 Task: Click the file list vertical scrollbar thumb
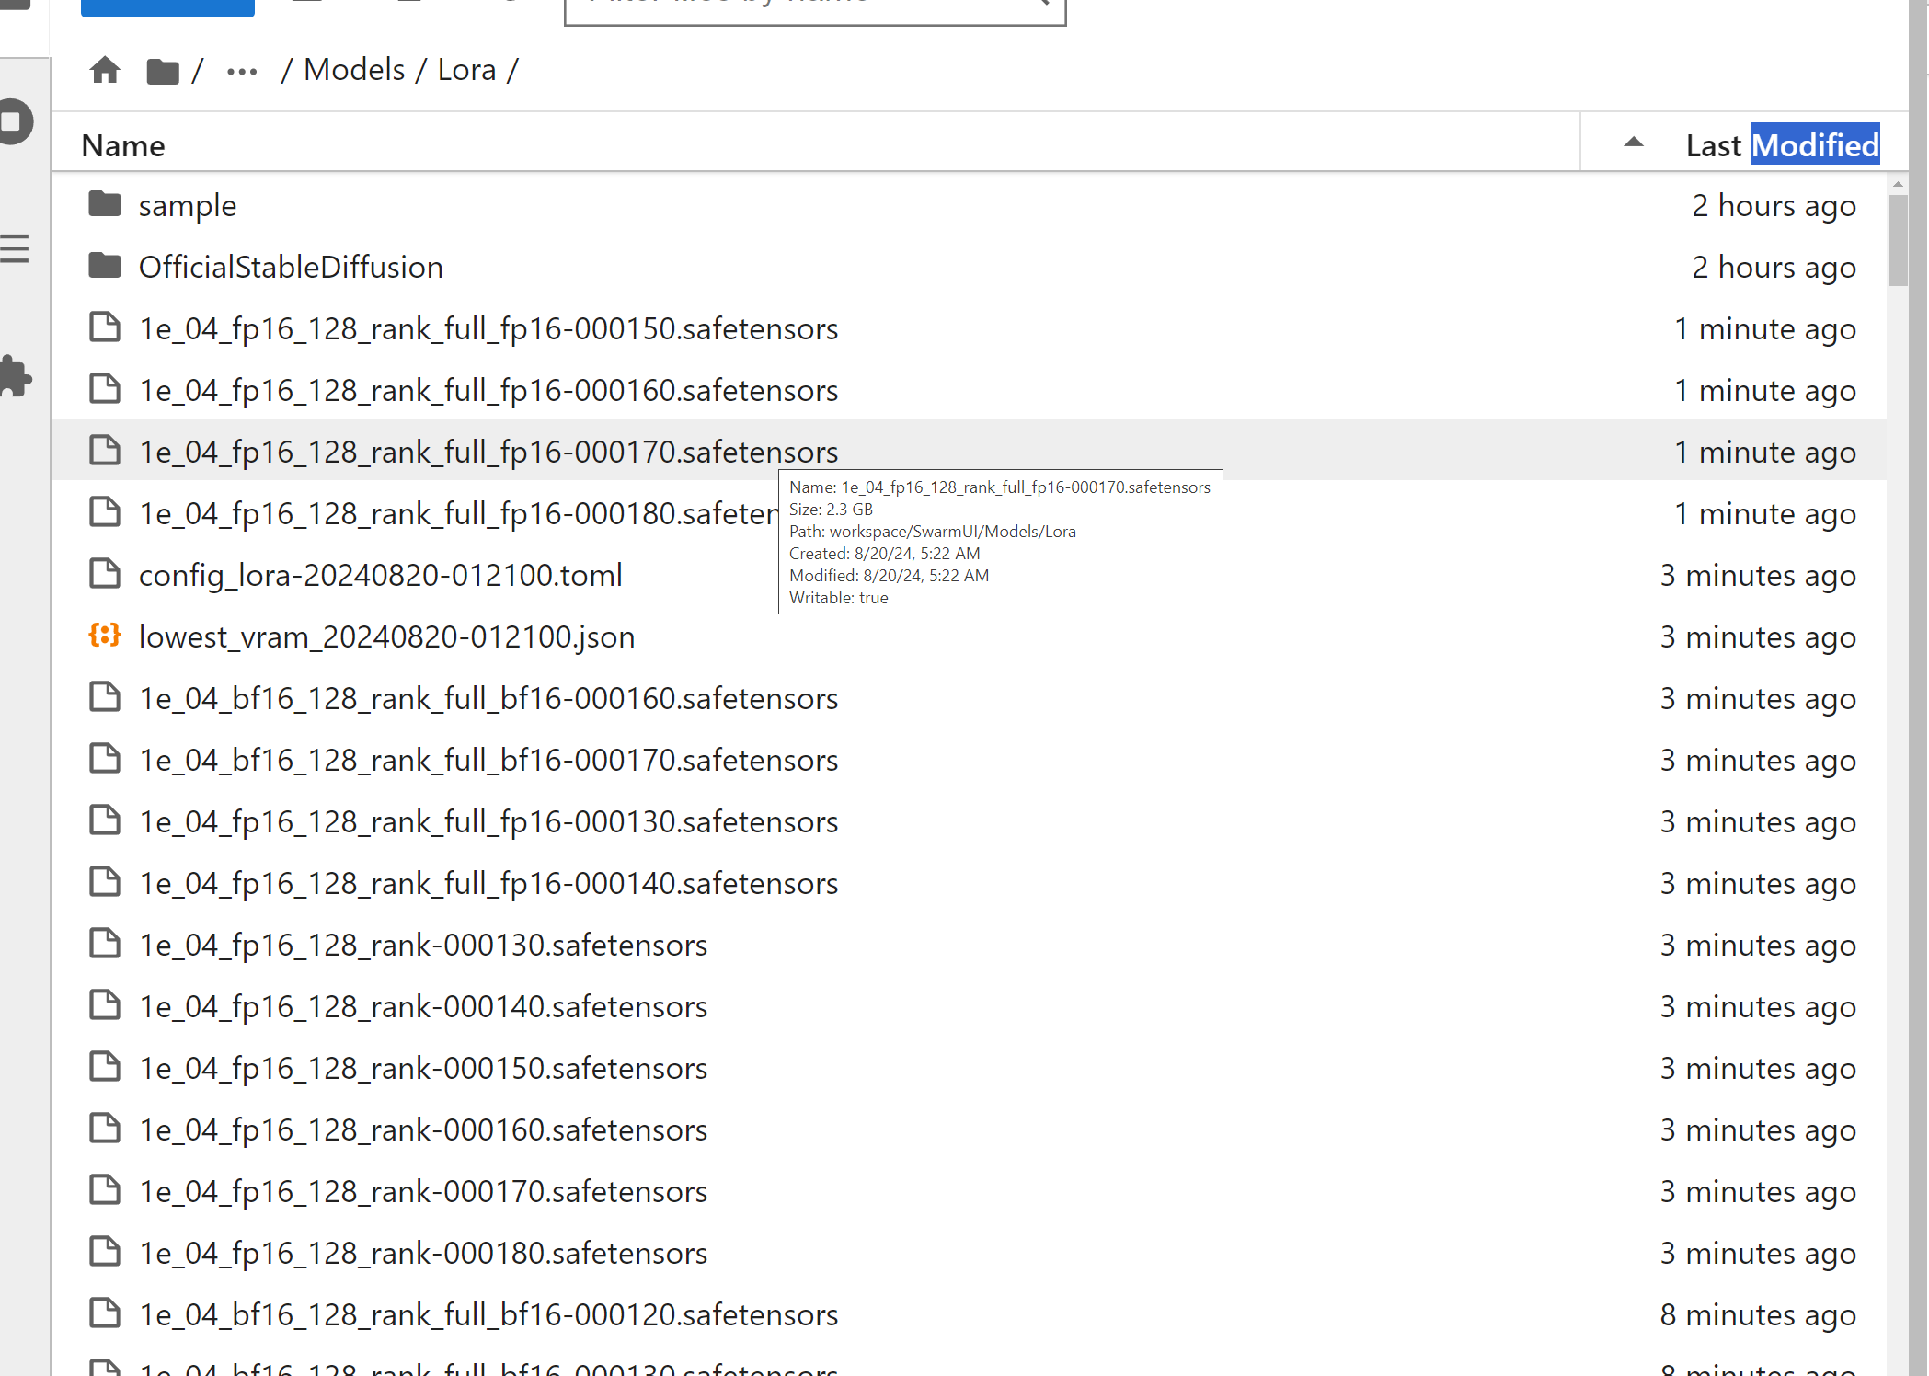pyautogui.click(x=1898, y=239)
